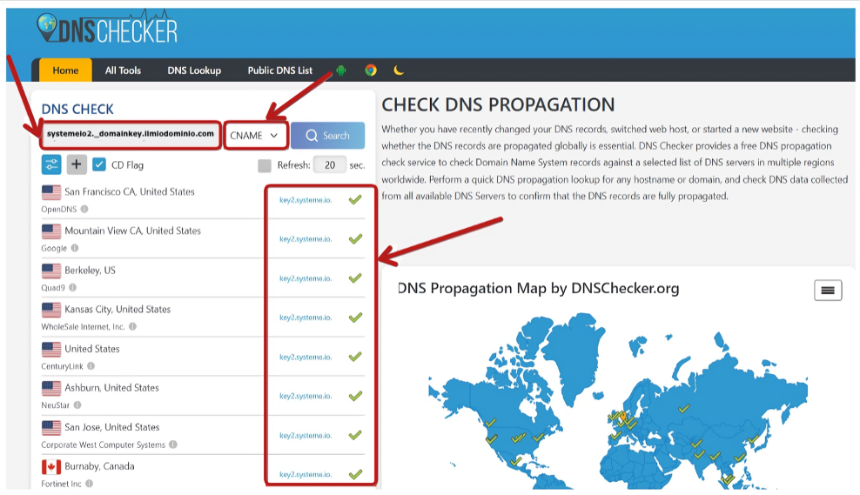
Task: Show info icon beside CenturyLink
Action: [x=91, y=365]
